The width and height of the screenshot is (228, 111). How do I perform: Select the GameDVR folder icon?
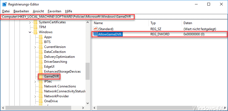41,76
